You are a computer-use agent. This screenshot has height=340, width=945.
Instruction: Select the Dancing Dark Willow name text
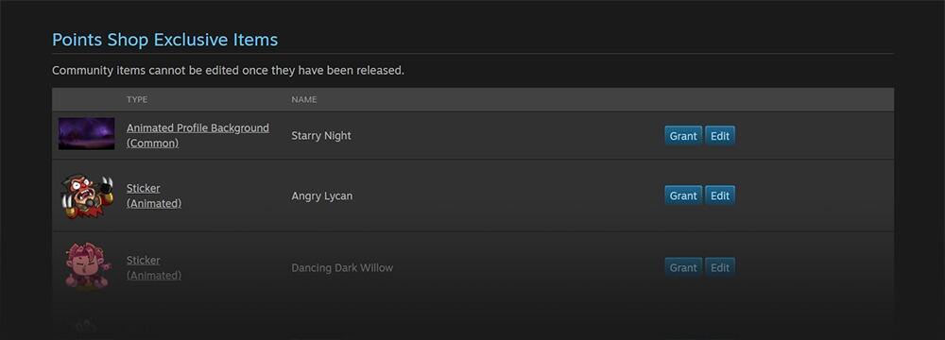coord(342,267)
